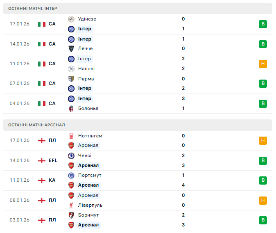Image resolution: width=276 pixels, height=233 pixels.
Task: Click the Lecce club crest icon
Action: (x=71, y=48)
